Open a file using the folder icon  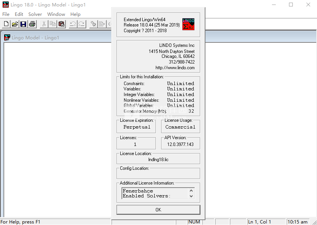pyautogui.click(x=15, y=24)
